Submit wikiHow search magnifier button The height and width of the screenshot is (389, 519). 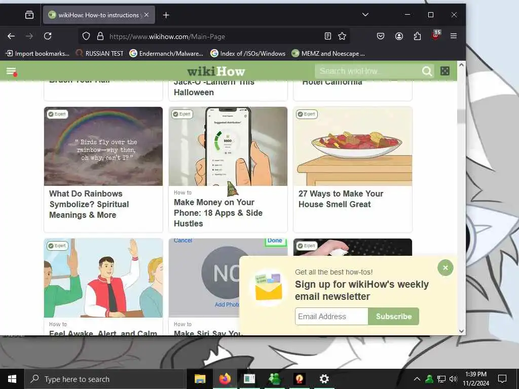427,71
